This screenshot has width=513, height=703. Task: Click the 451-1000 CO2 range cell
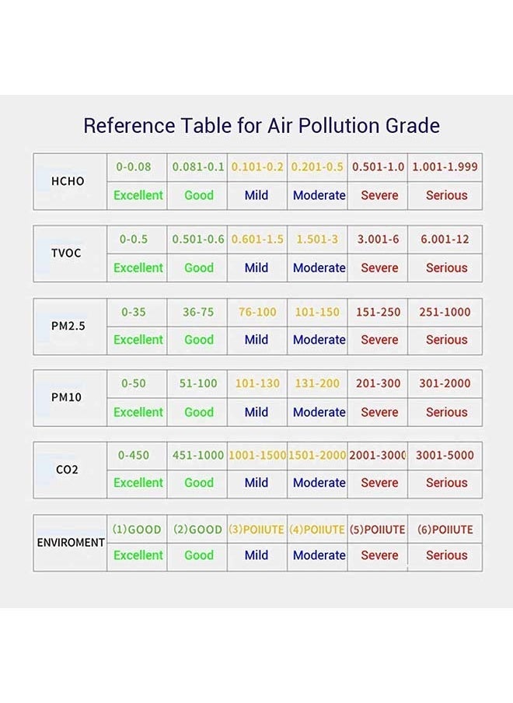coord(197,456)
